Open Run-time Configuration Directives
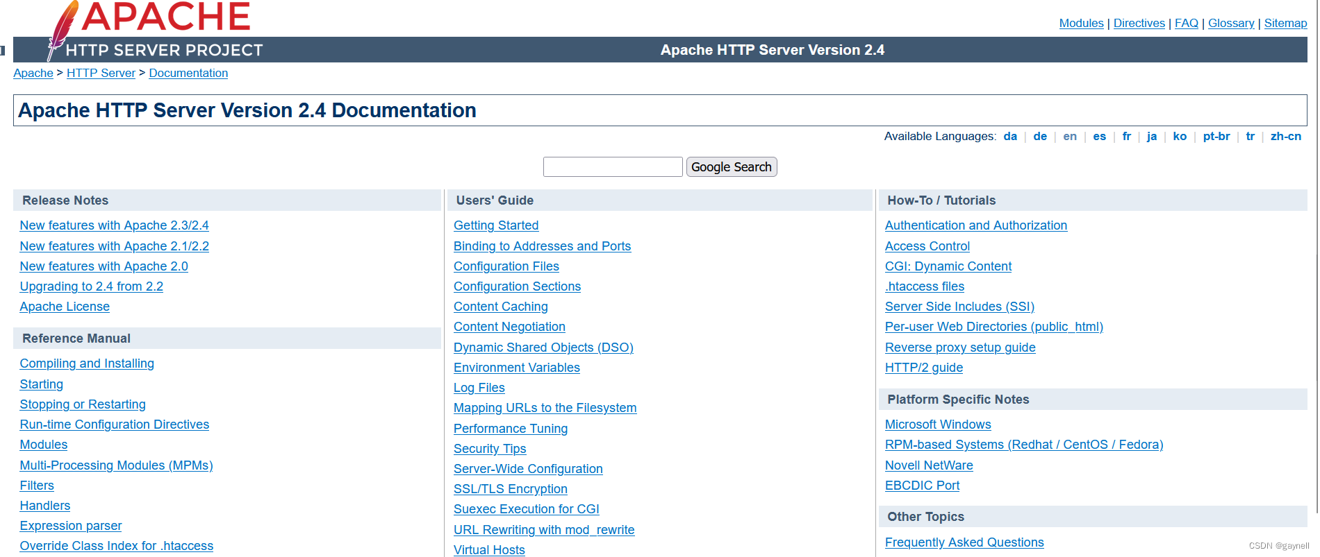The image size is (1320, 557). (x=114, y=425)
